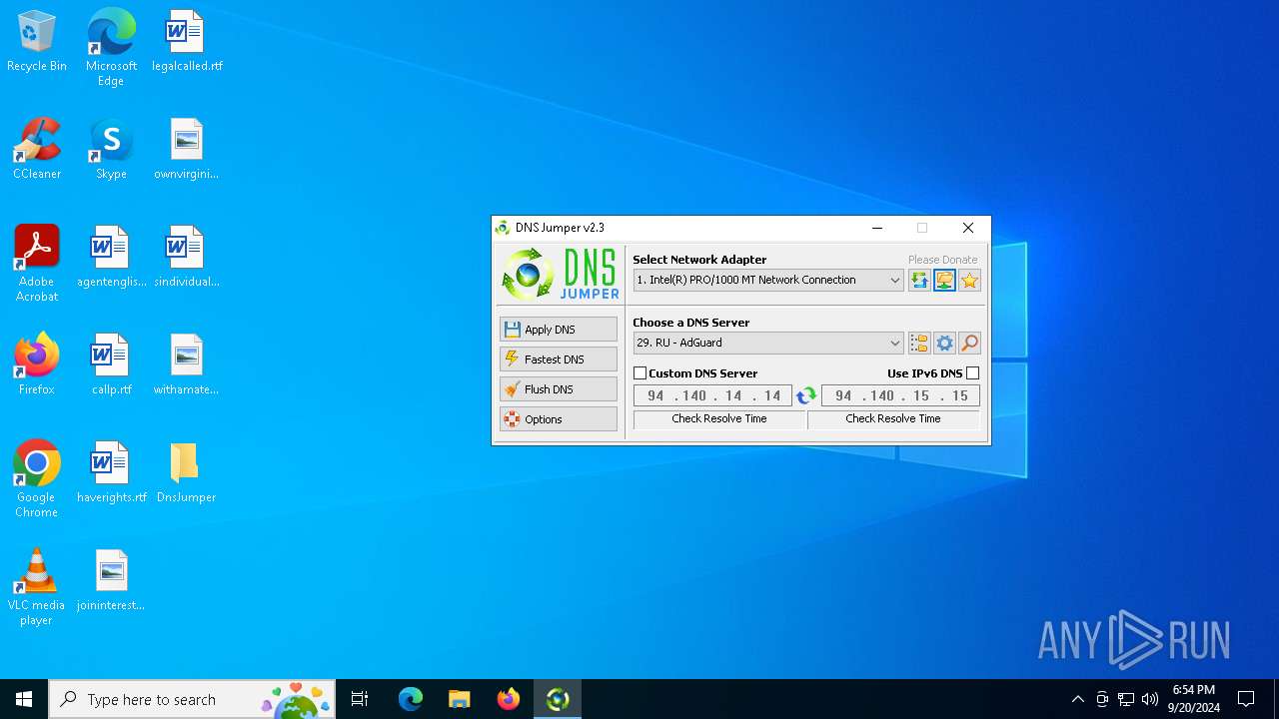Click the taskbar search box

click(192, 699)
